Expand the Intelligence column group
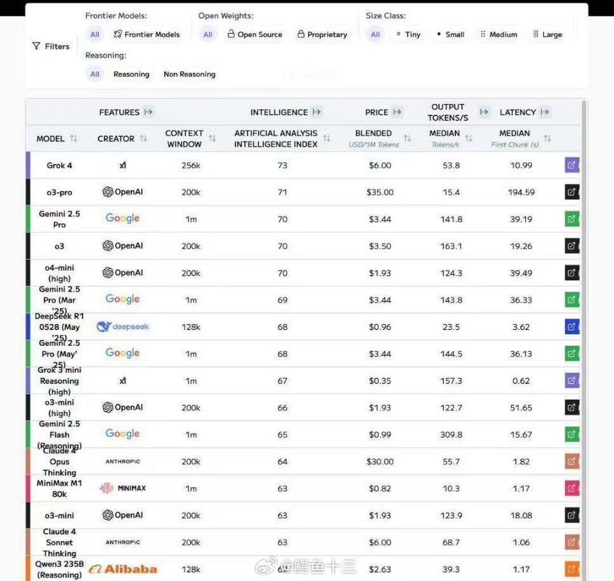Image resolution: width=614 pixels, height=581 pixels. (317, 112)
